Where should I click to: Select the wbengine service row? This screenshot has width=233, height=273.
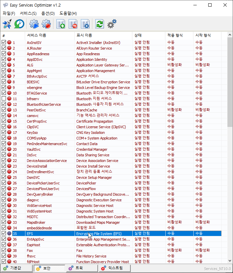pos(111,87)
